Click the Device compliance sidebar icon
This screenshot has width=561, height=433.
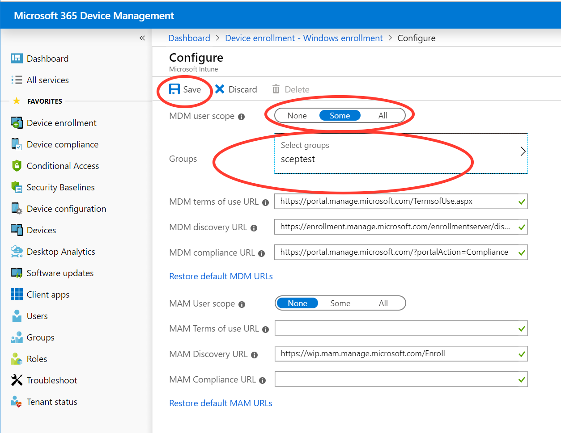pos(17,144)
